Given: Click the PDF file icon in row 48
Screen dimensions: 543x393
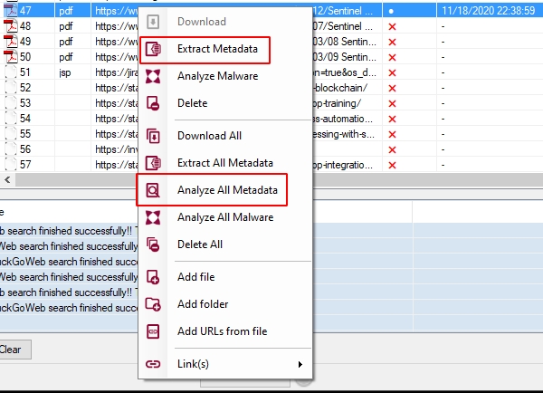Looking at the screenshot, I should point(11,26).
